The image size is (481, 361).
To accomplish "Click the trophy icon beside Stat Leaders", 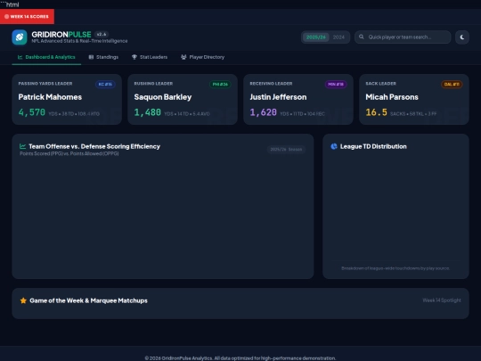I will coord(135,57).
